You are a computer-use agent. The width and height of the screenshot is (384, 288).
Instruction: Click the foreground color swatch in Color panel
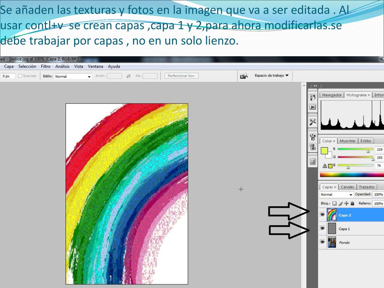pos(324,150)
